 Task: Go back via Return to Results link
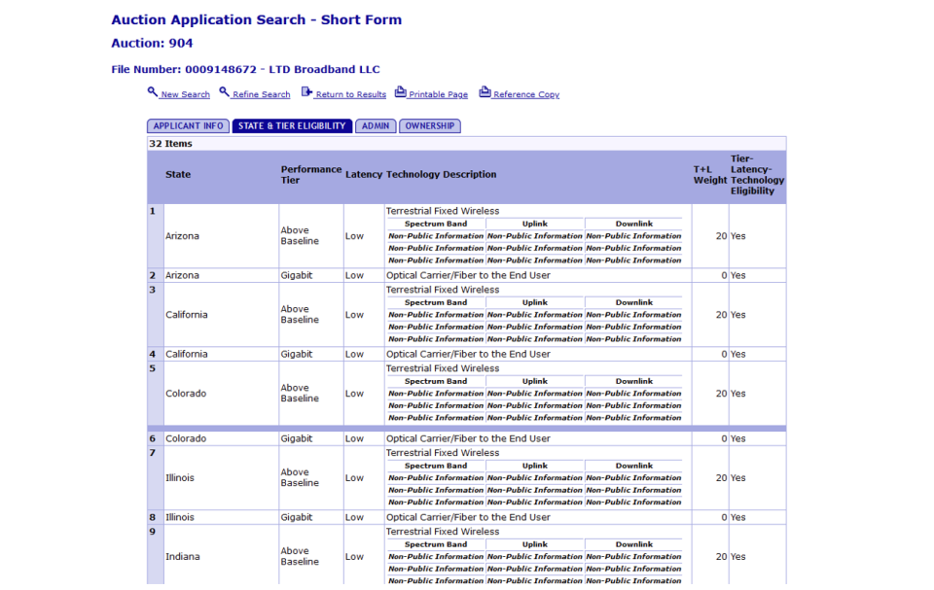pyautogui.click(x=350, y=95)
